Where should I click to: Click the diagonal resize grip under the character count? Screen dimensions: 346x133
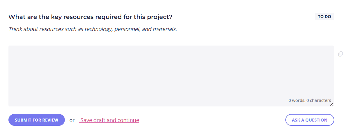[332, 104]
